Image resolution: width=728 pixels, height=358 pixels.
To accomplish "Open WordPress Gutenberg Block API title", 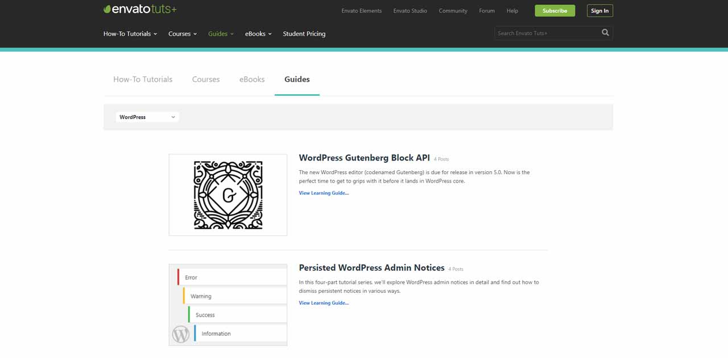I will 365,158.
